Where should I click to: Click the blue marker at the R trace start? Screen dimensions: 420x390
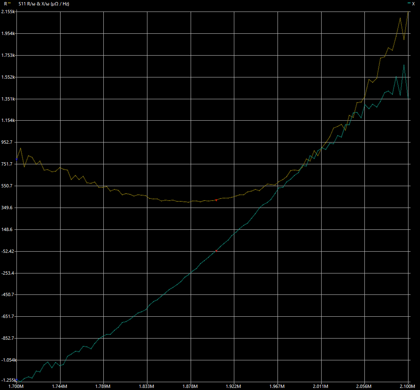point(16,159)
